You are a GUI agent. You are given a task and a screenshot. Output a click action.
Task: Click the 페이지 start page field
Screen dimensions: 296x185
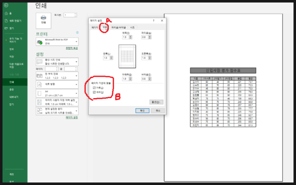pos(50,69)
